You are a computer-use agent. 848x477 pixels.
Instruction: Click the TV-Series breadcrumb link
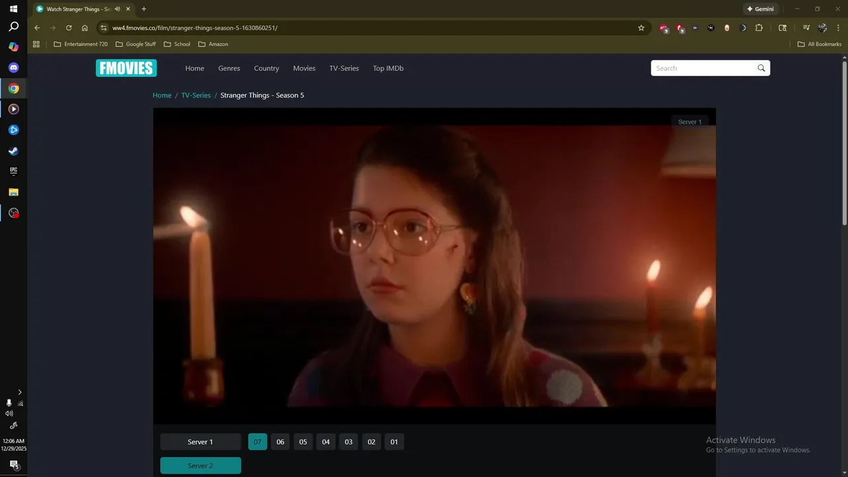pyautogui.click(x=196, y=95)
